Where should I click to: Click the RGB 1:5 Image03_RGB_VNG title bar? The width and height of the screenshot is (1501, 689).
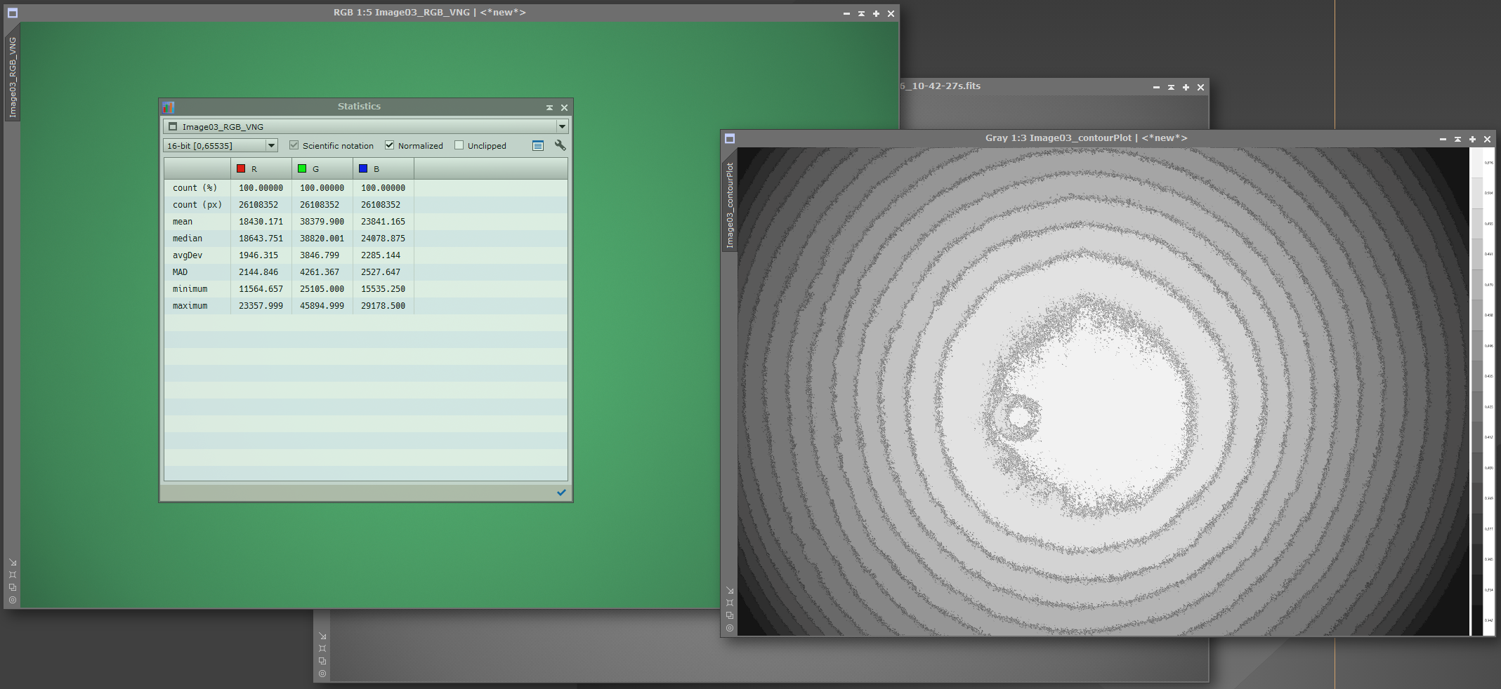tap(429, 13)
